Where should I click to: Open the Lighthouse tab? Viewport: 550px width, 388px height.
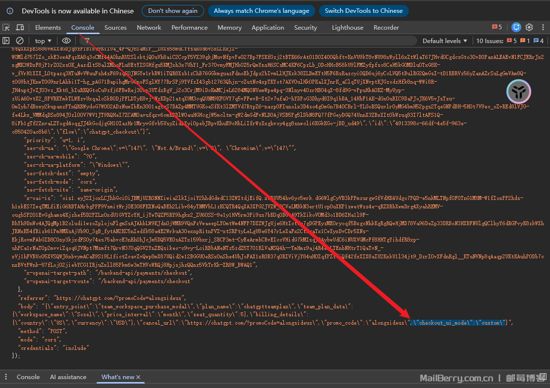click(x=348, y=27)
